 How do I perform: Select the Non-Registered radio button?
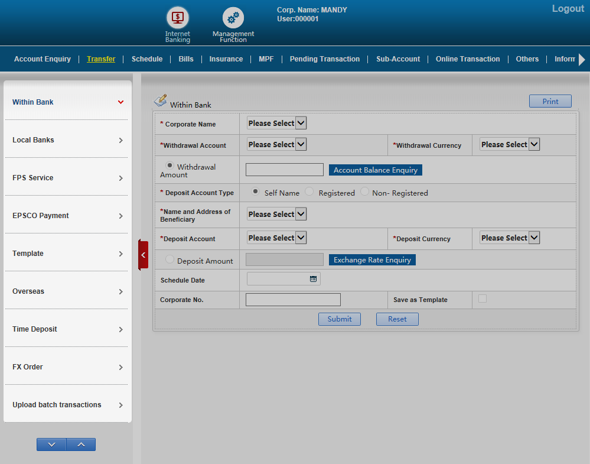coord(364,192)
